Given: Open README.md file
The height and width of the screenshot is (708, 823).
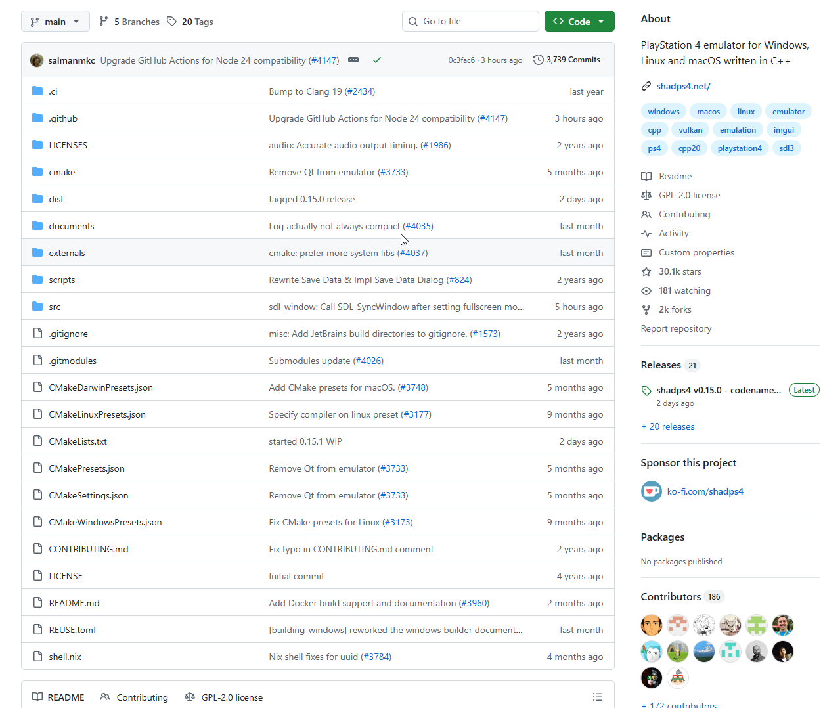Looking at the screenshot, I should [x=74, y=603].
